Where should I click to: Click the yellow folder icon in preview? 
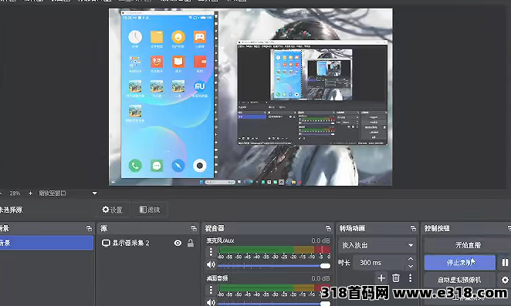[157, 37]
